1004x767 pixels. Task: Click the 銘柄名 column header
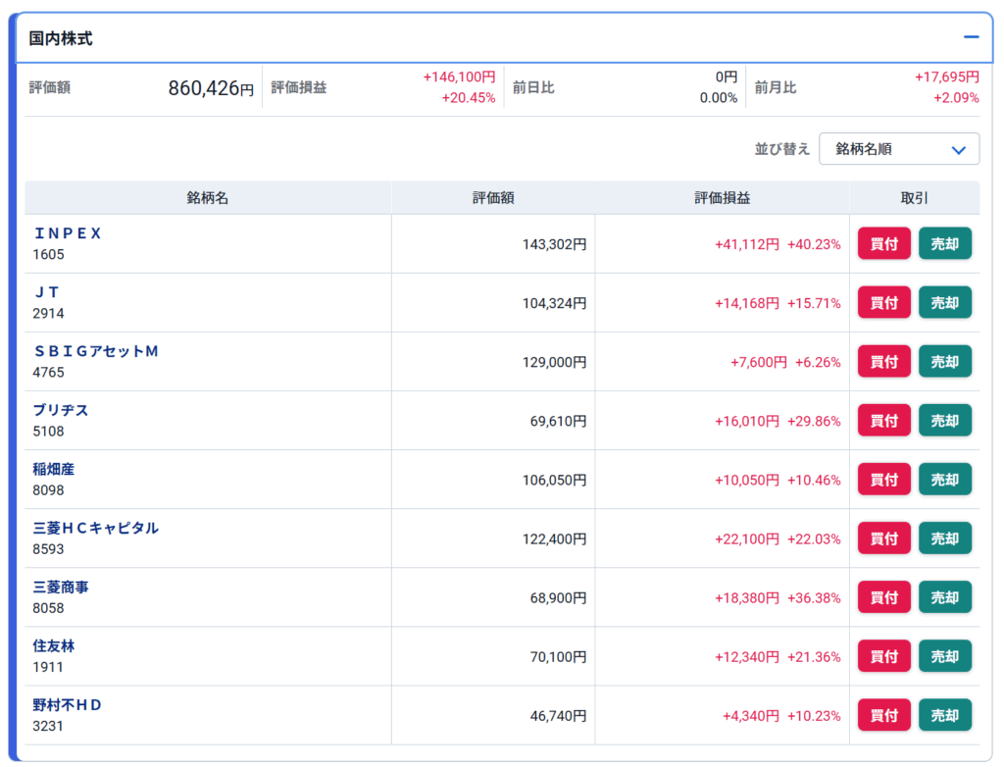(208, 198)
